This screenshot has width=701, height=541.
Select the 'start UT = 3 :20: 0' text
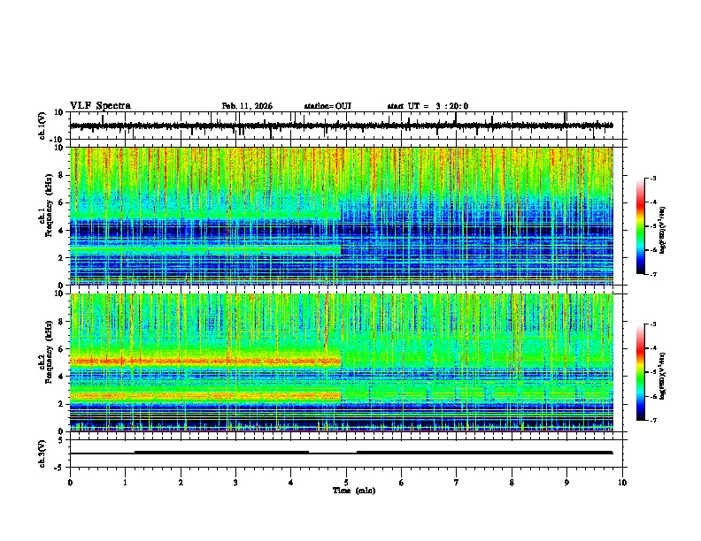tap(428, 106)
